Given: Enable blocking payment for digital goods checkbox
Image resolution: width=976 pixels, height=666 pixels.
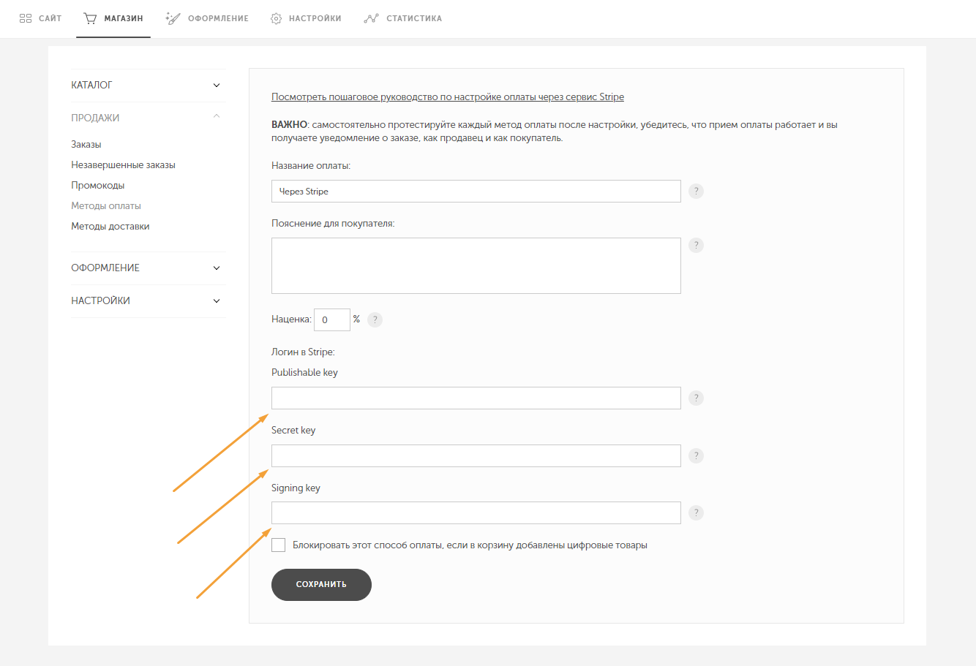Looking at the screenshot, I should point(279,545).
